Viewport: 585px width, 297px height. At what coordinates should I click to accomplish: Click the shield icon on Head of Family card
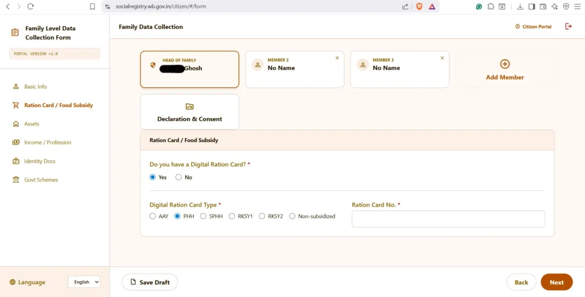[153, 65]
